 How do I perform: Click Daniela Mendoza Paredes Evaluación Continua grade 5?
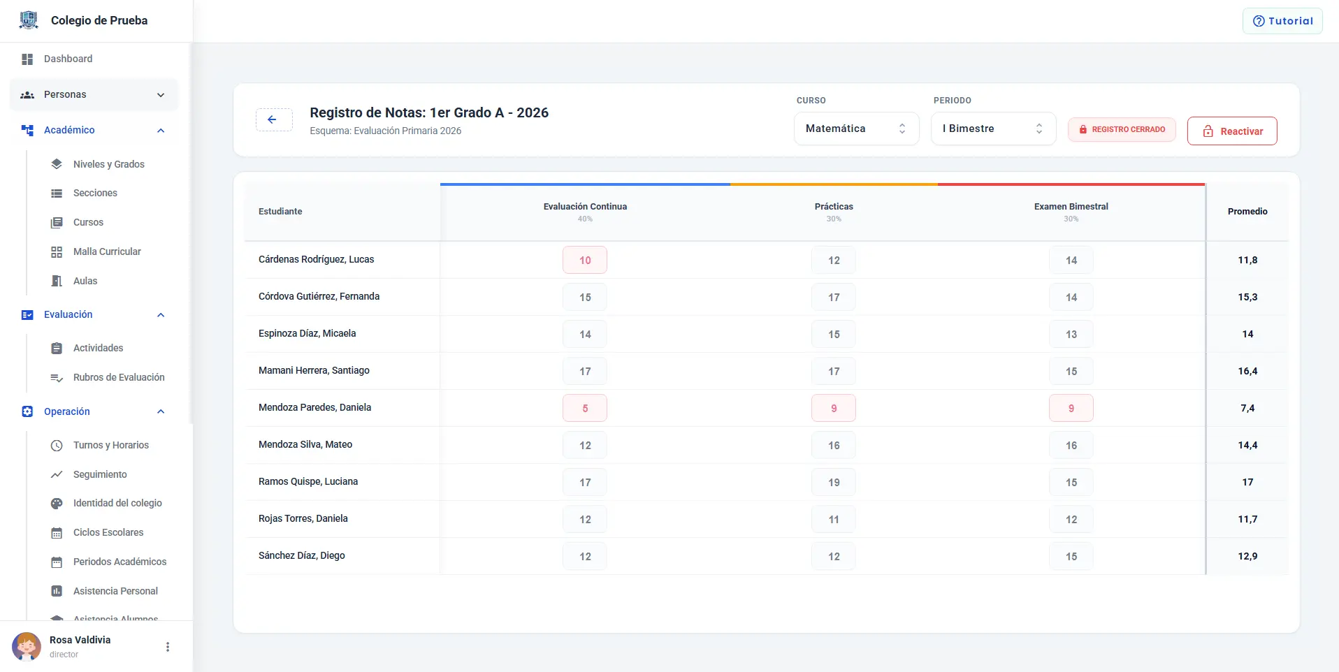585,409
